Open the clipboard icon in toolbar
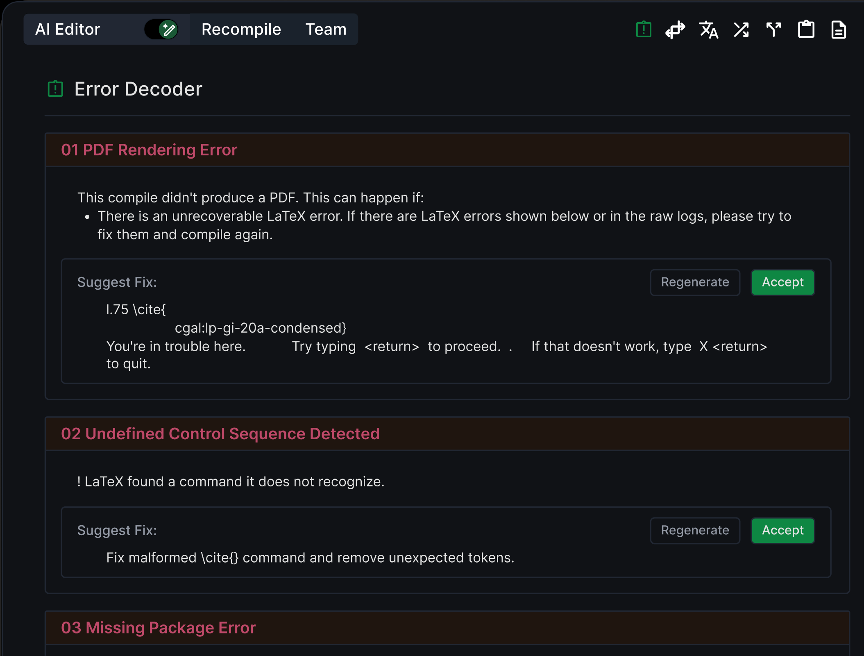Image resolution: width=864 pixels, height=656 pixels. 806,30
